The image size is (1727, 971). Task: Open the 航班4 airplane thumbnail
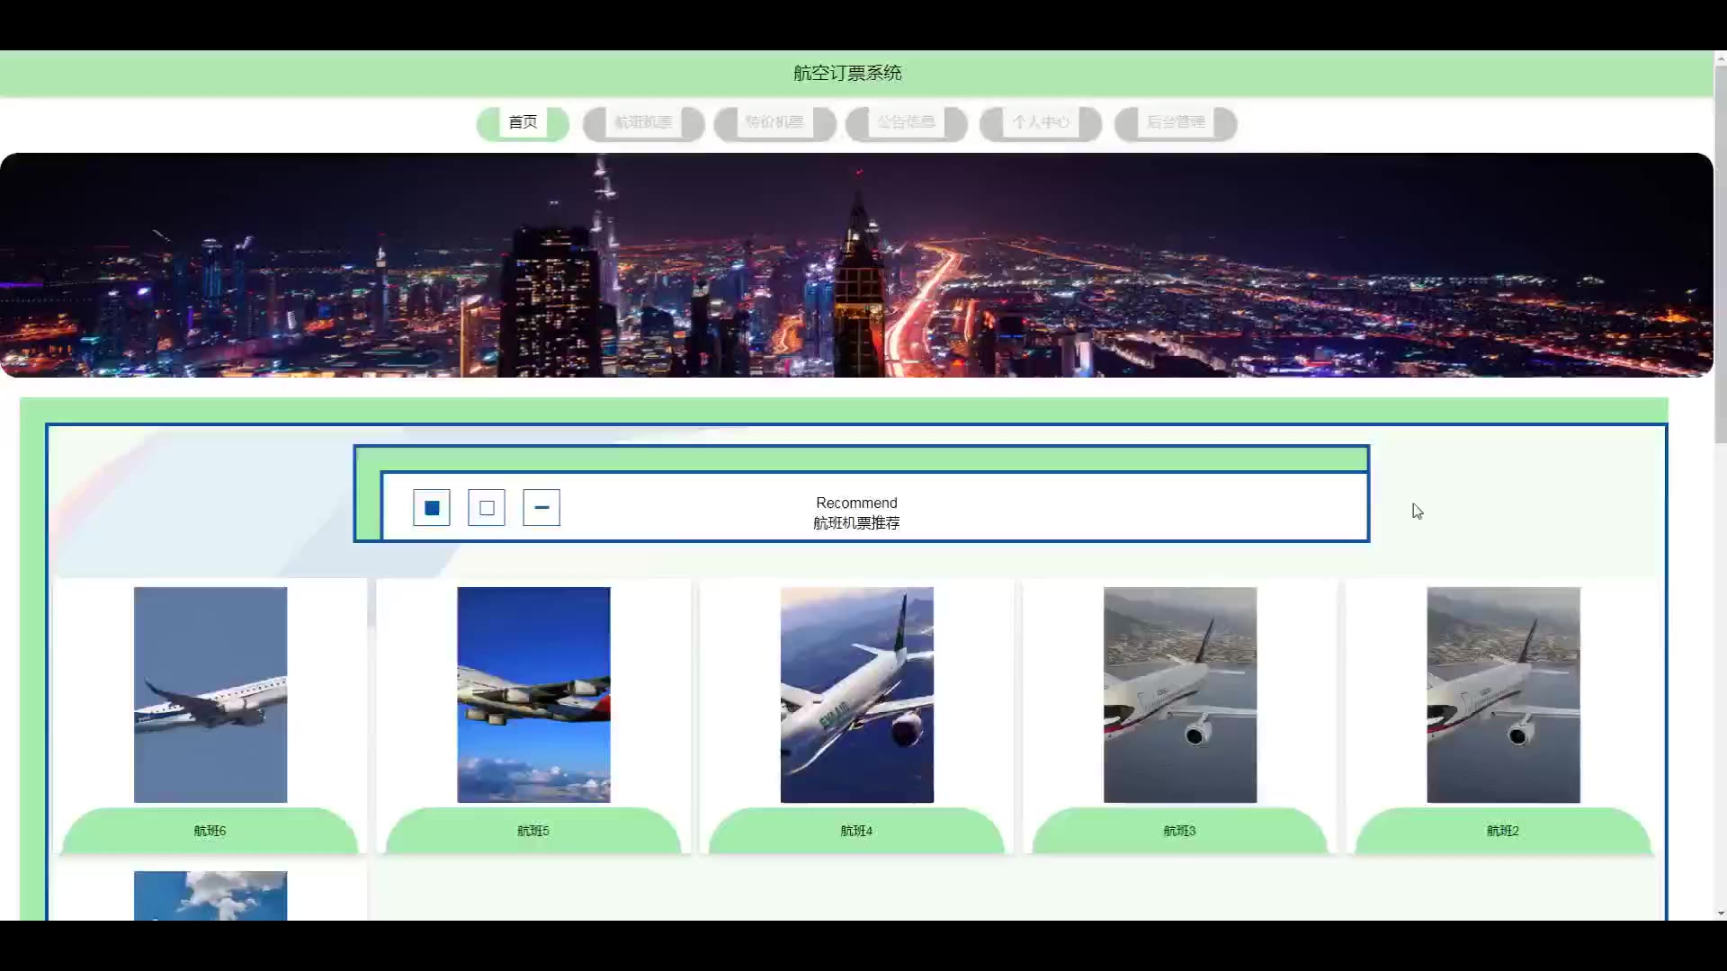[857, 695]
